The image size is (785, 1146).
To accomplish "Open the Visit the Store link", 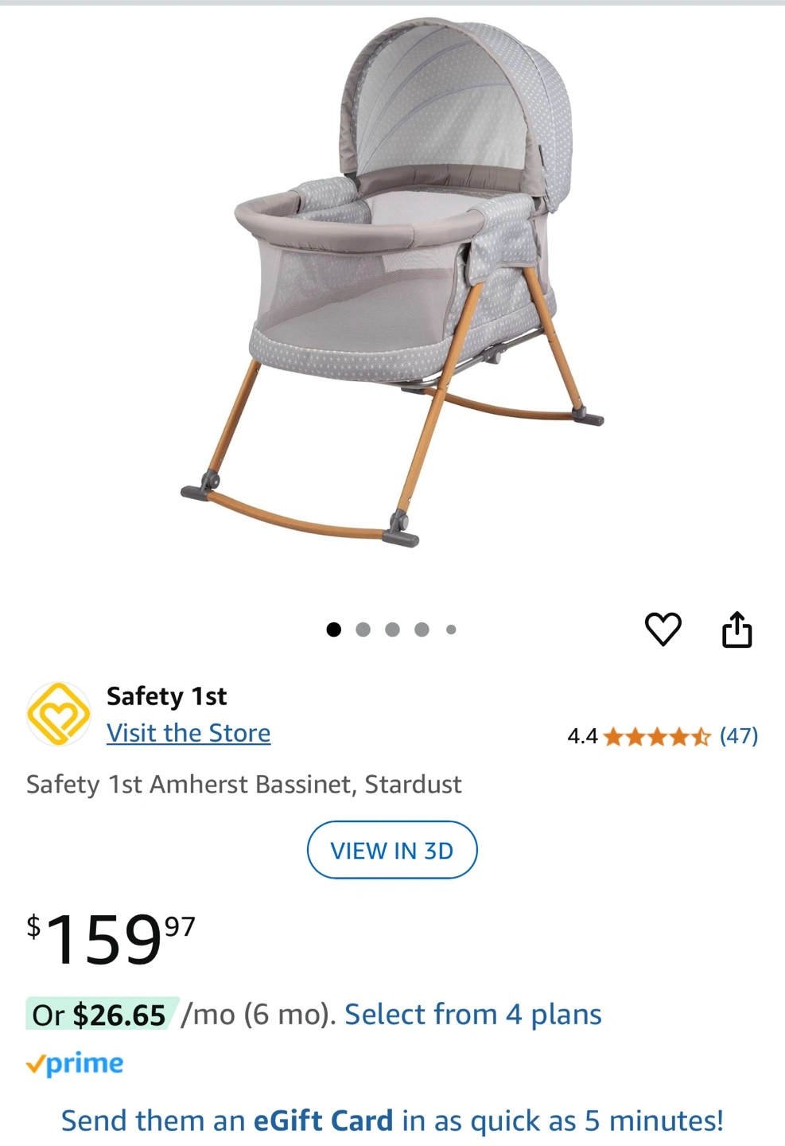I will (188, 733).
